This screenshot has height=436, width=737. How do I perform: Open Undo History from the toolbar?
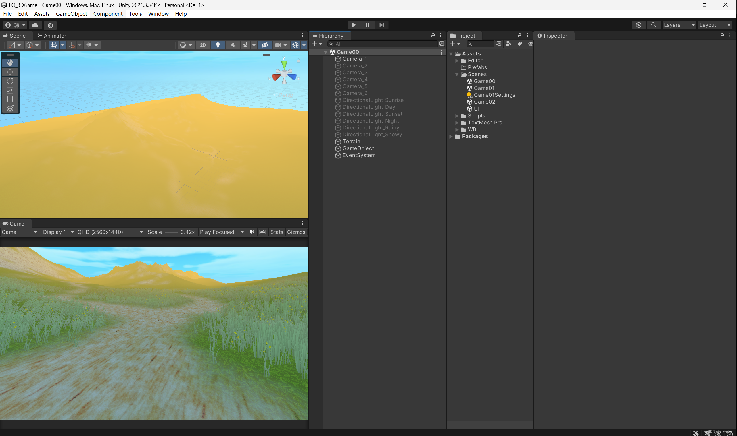(638, 25)
